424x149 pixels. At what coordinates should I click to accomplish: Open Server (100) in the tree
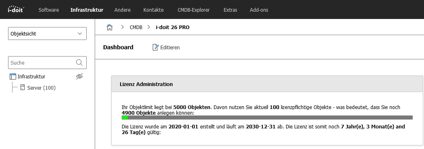pos(42,88)
